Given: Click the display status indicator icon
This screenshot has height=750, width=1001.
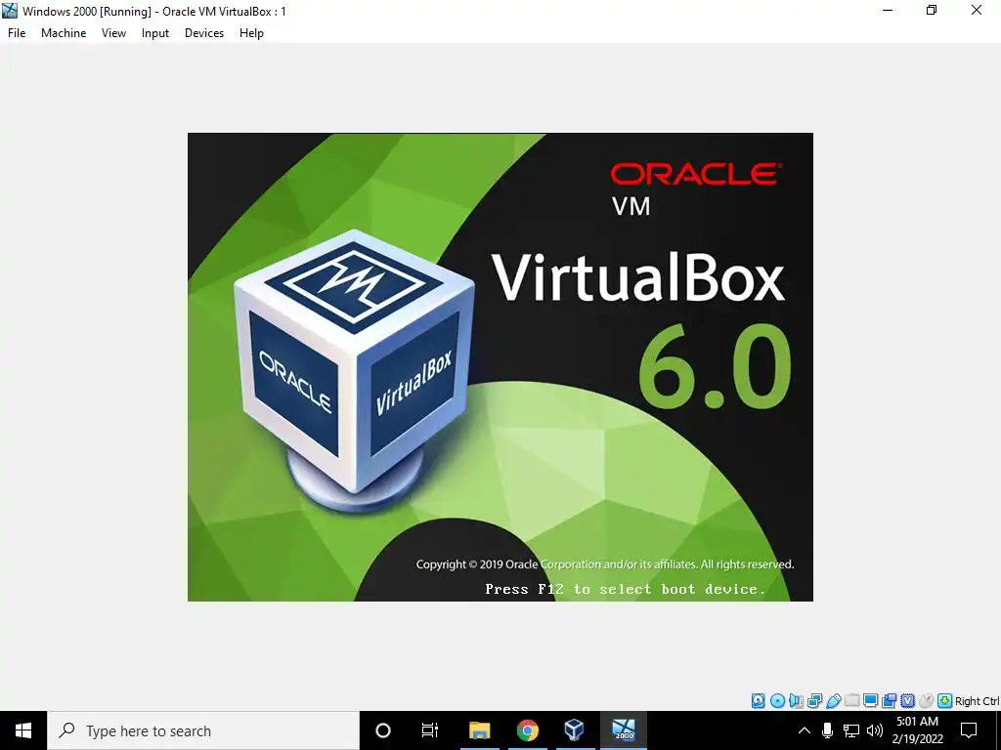Looking at the screenshot, I should pos(870,701).
